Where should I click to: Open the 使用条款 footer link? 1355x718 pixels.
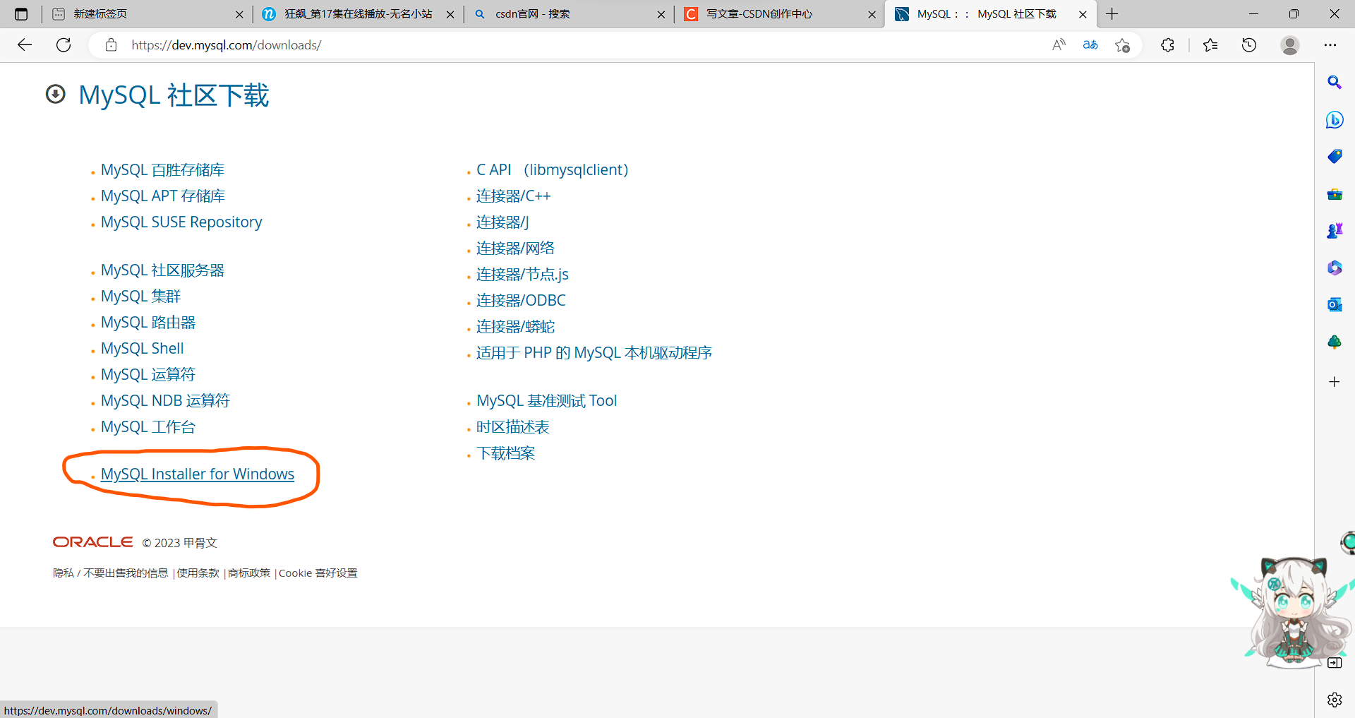(198, 573)
